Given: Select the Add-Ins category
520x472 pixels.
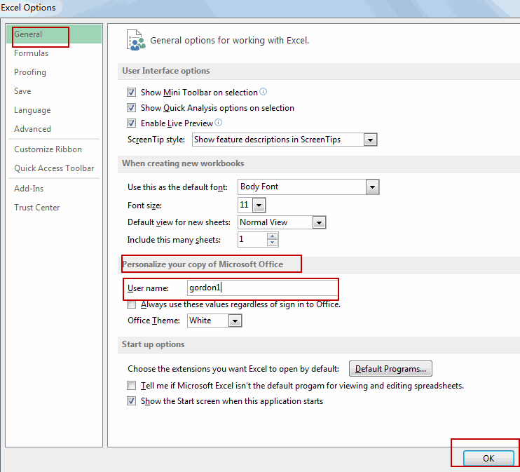Looking at the screenshot, I should pos(29,189).
